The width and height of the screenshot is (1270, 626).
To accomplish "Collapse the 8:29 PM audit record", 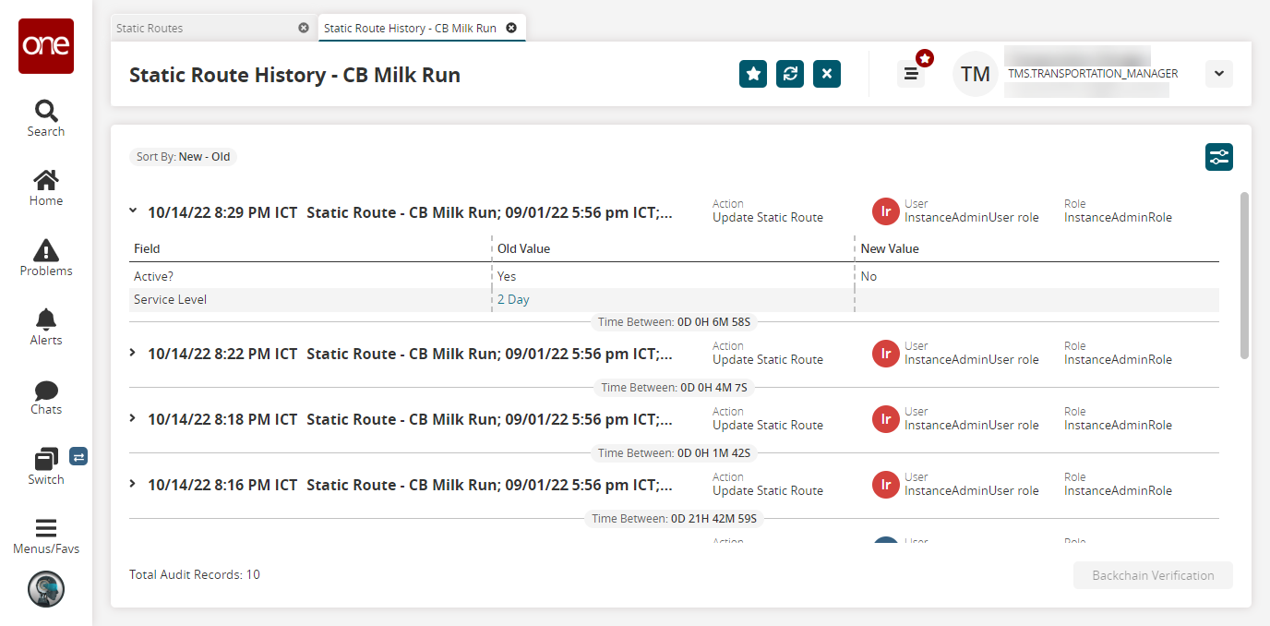I will pyautogui.click(x=133, y=211).
